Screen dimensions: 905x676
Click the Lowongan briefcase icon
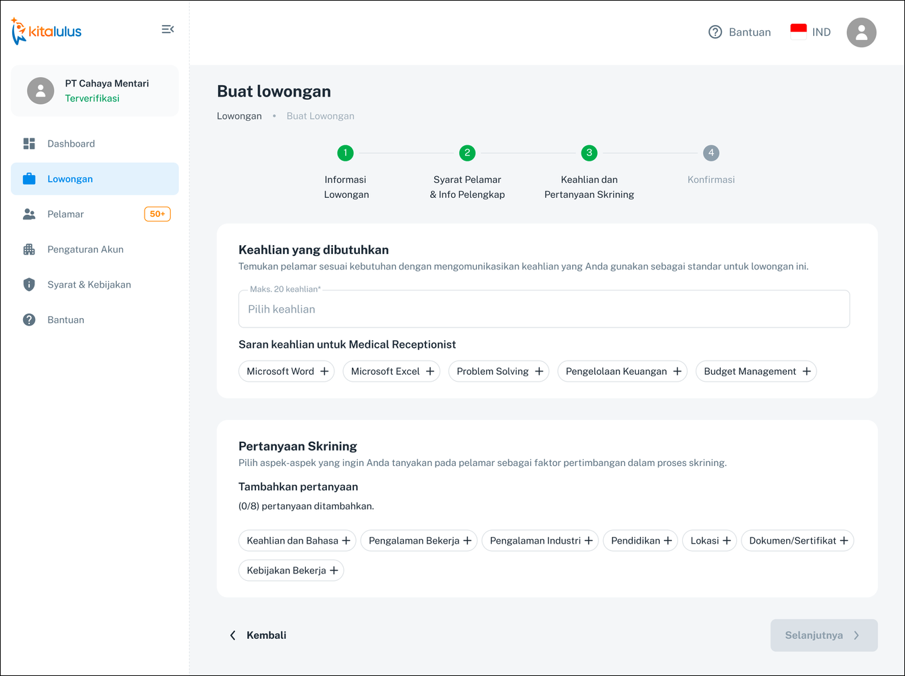29,179
